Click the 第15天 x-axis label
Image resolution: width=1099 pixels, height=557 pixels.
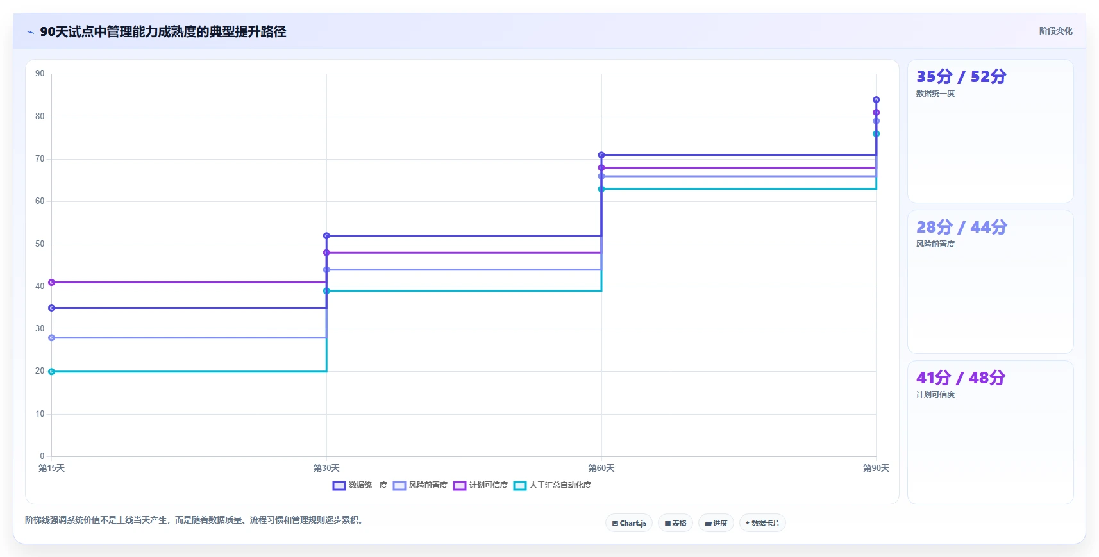pyautogui.click(x=52, y=469)
